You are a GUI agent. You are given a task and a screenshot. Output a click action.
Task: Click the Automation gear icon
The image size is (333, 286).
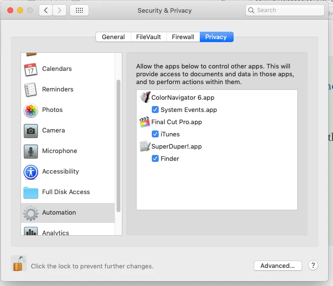click(x=31, y=213)
